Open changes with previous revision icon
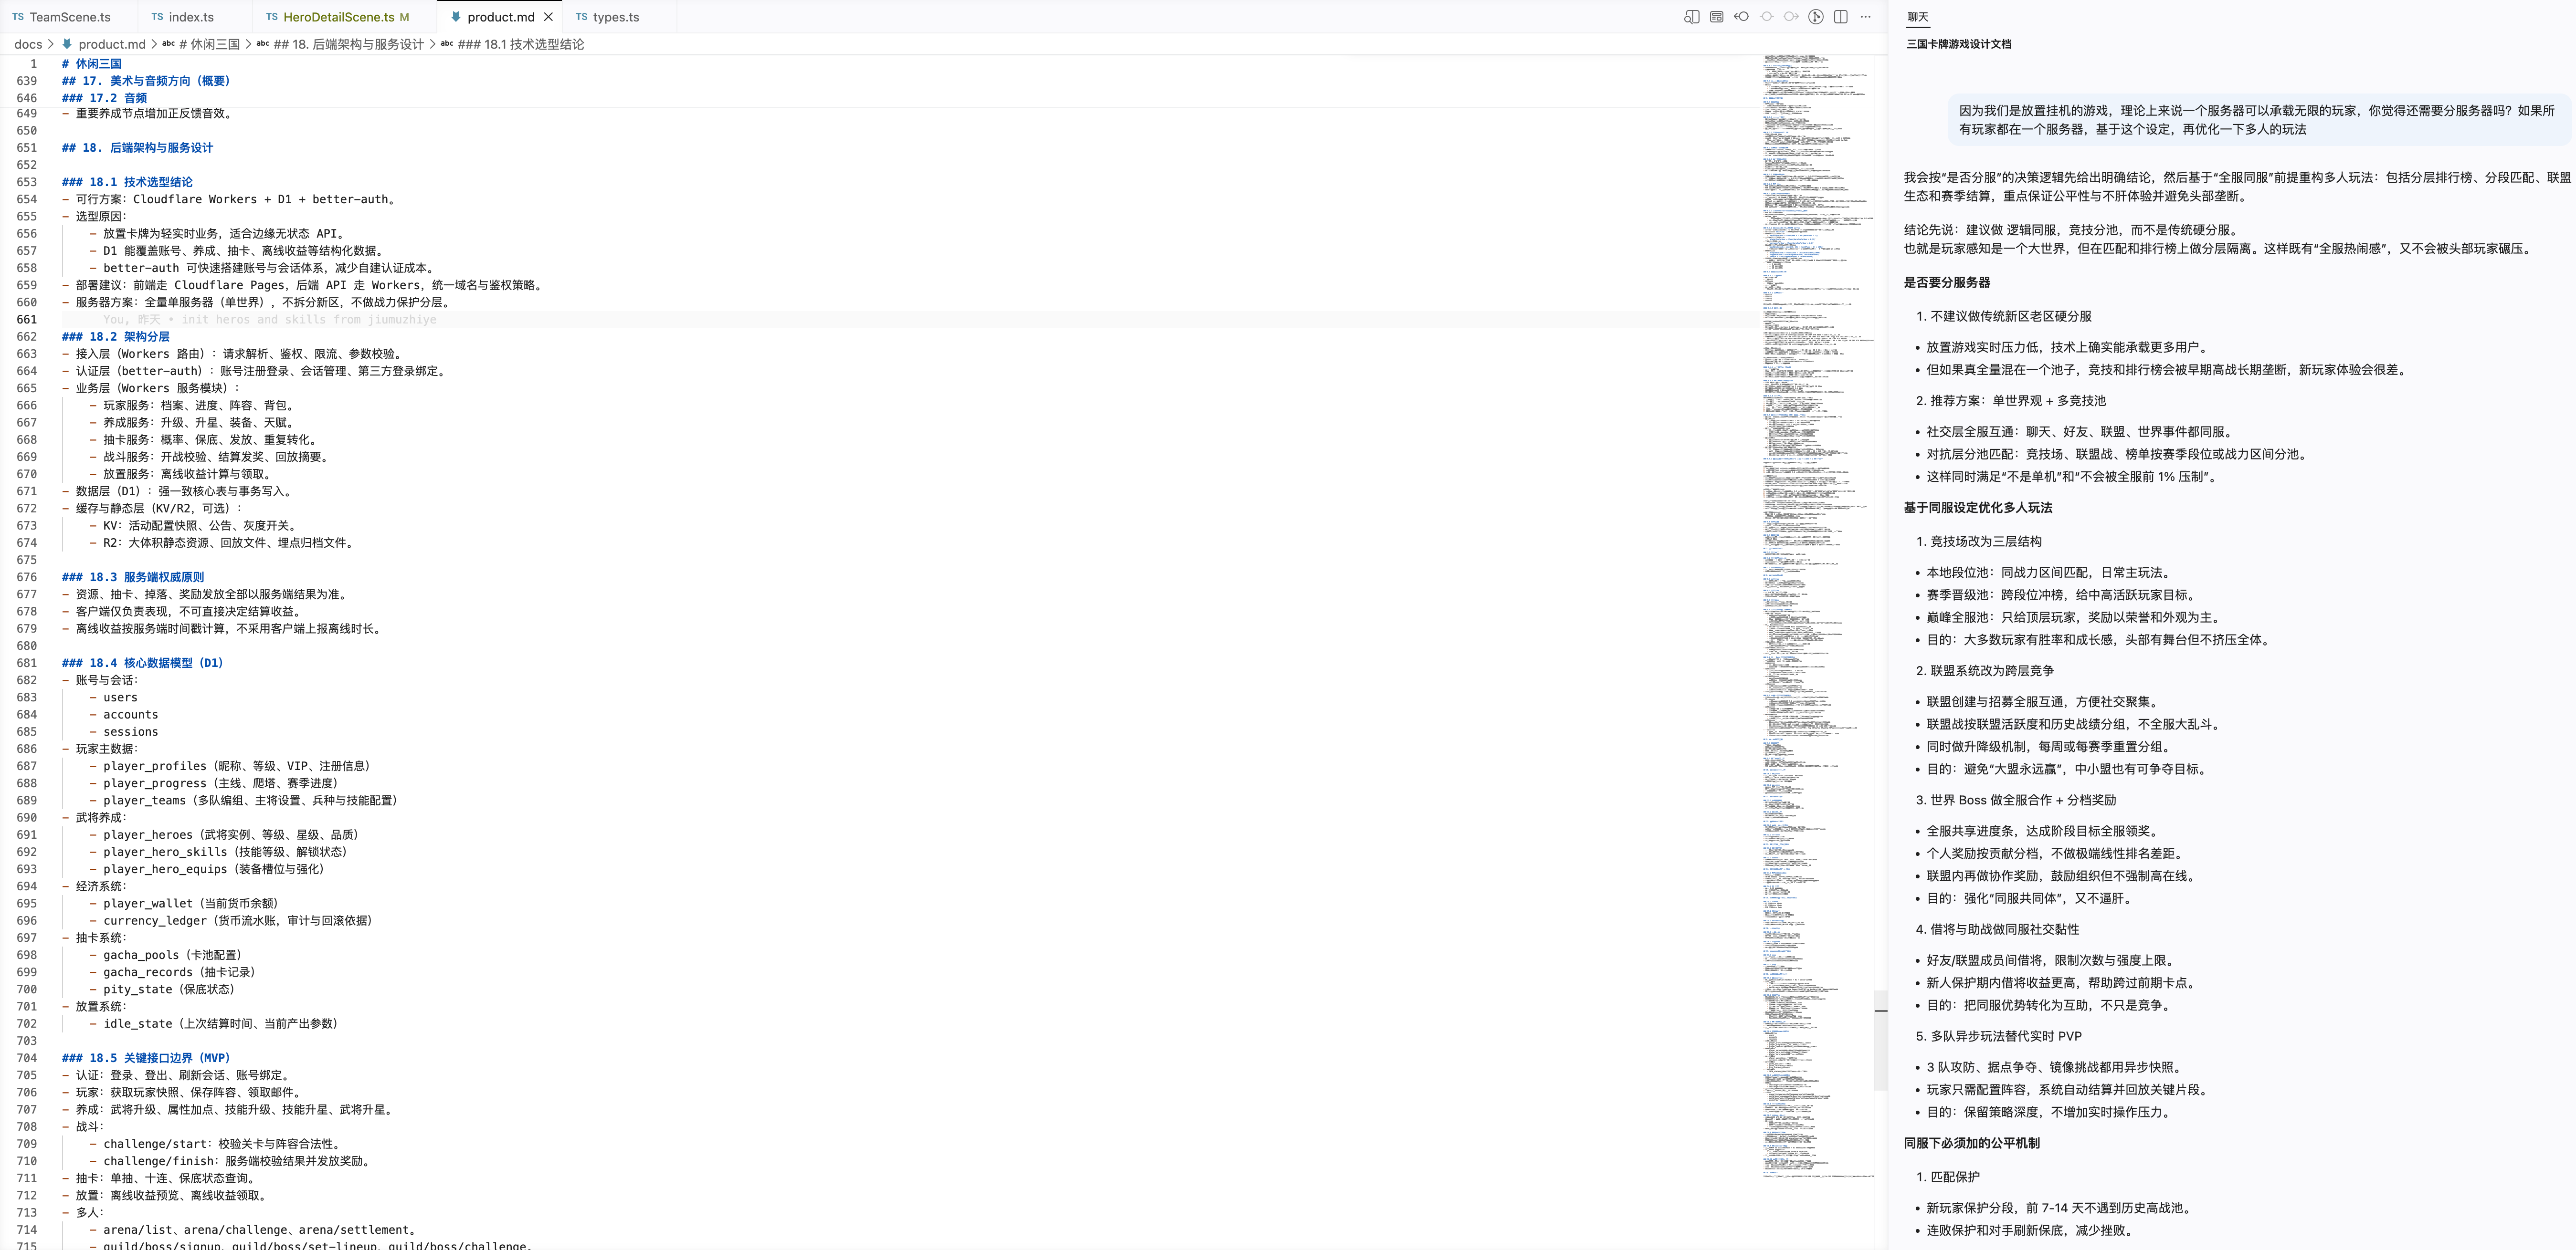This screenshot has height=1250, width=2576. pos(1742,17)
